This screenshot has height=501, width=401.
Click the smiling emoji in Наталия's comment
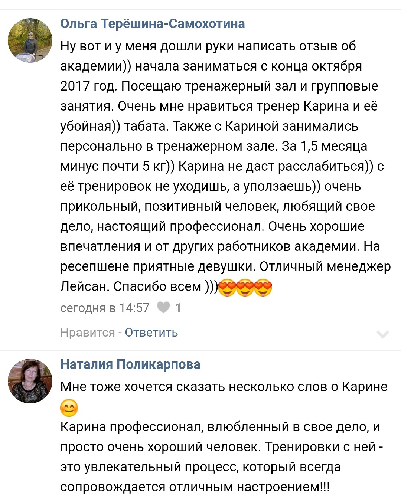(69, 408)
